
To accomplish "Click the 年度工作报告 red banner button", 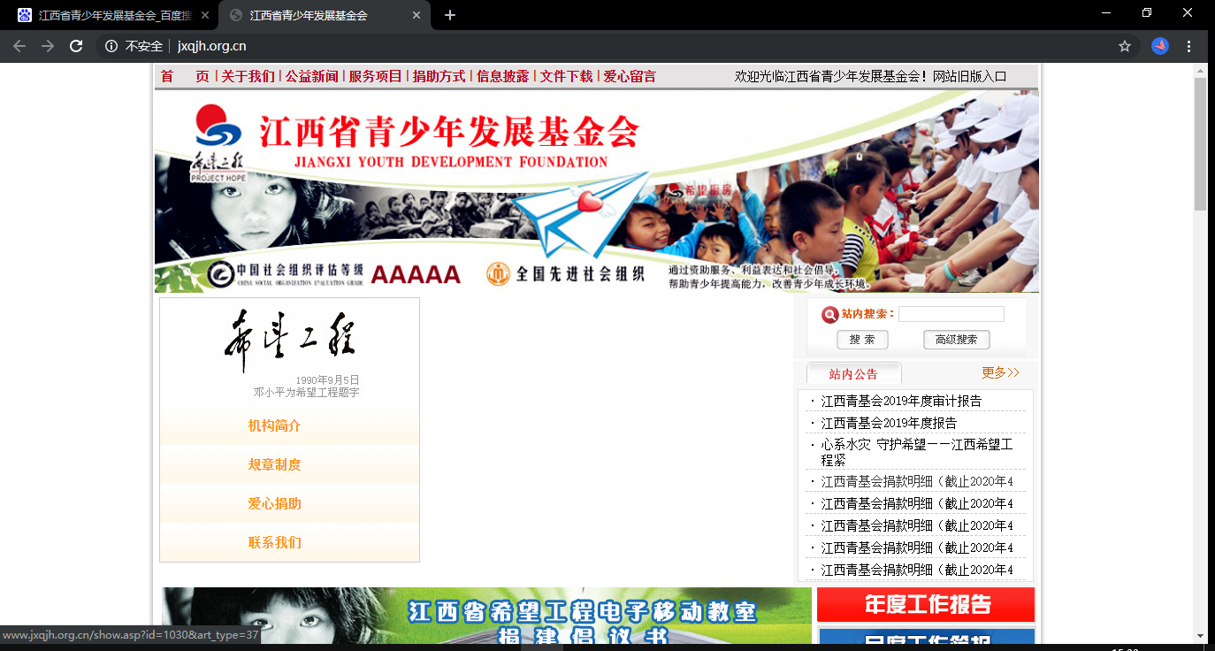I will pyautogui.click(x=926, y=605).
